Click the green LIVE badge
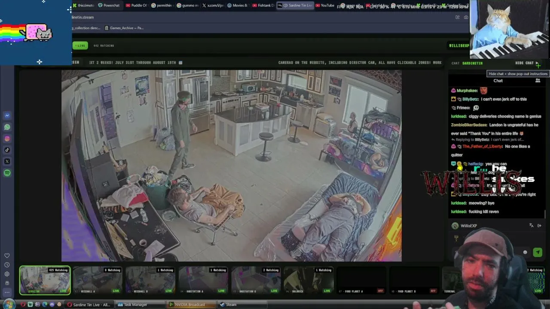This screenshot has height=309, width=550. (80, 45)
